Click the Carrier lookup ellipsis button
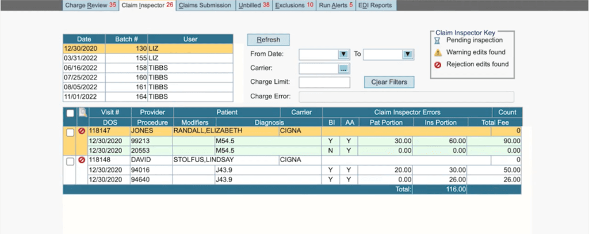Image resolution: width=589 pixels, height=234 pixels. (343, 69)
